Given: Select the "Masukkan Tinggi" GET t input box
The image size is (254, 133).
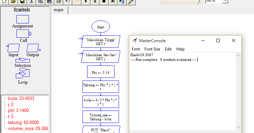Looking at the screenshot, I should (101, 42).
